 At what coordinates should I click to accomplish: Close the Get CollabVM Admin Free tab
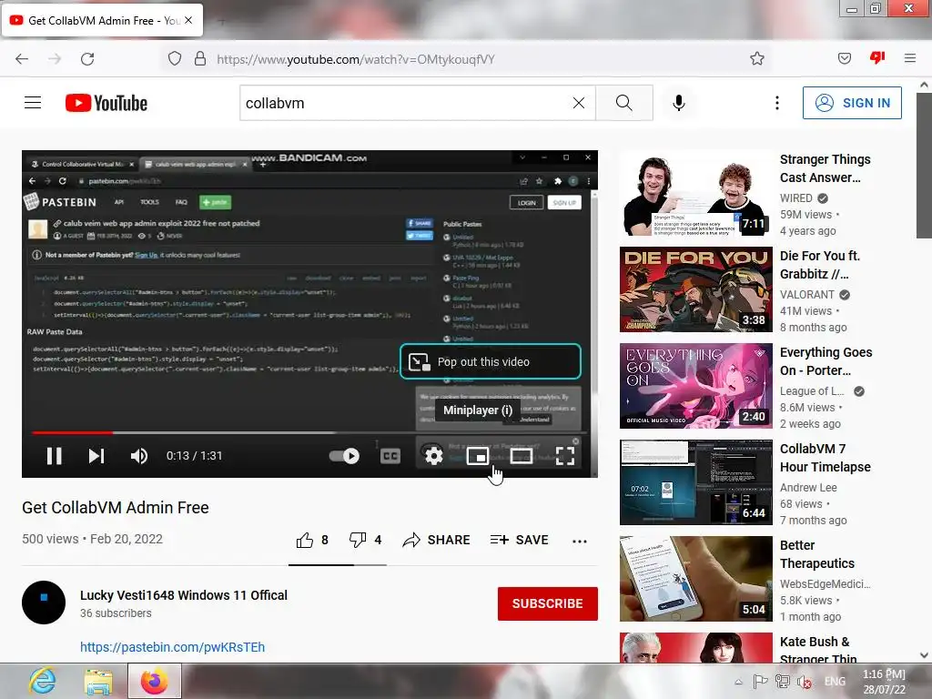188,20
